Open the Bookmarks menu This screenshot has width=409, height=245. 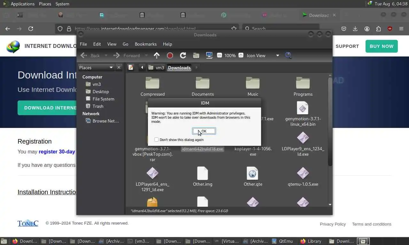click(x=146, y=44)
